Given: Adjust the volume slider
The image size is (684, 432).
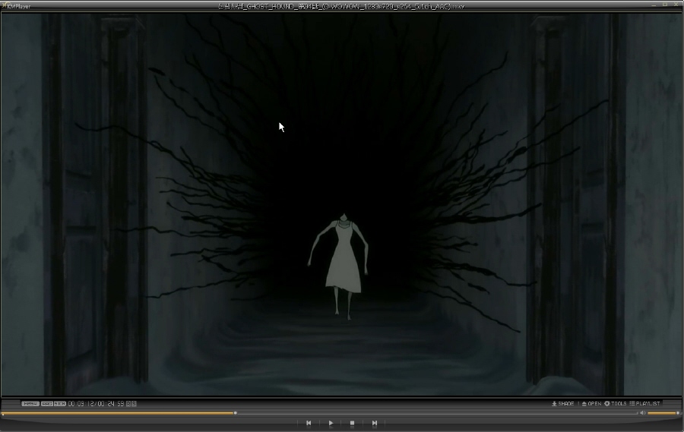Looking at the screenshot, I should 662,413.
